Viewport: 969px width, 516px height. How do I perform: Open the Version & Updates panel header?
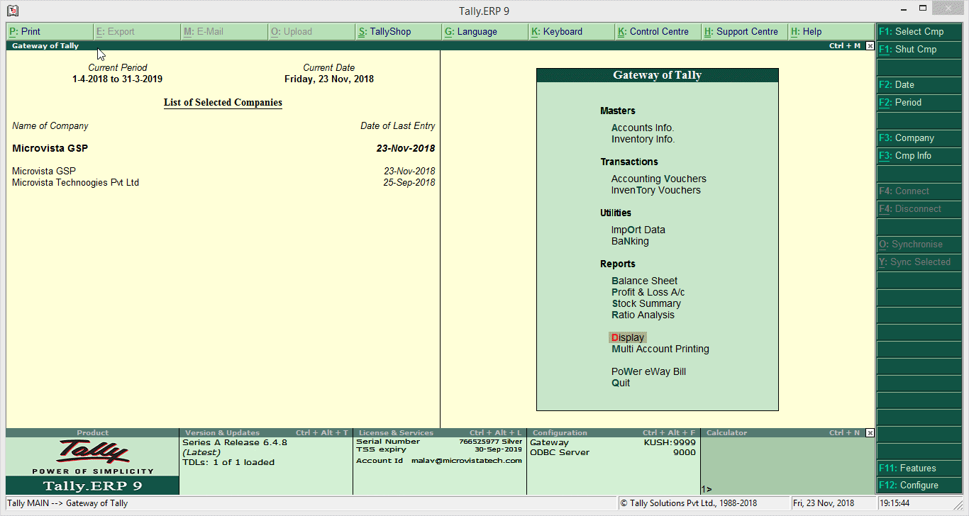[x=266, y=432]
